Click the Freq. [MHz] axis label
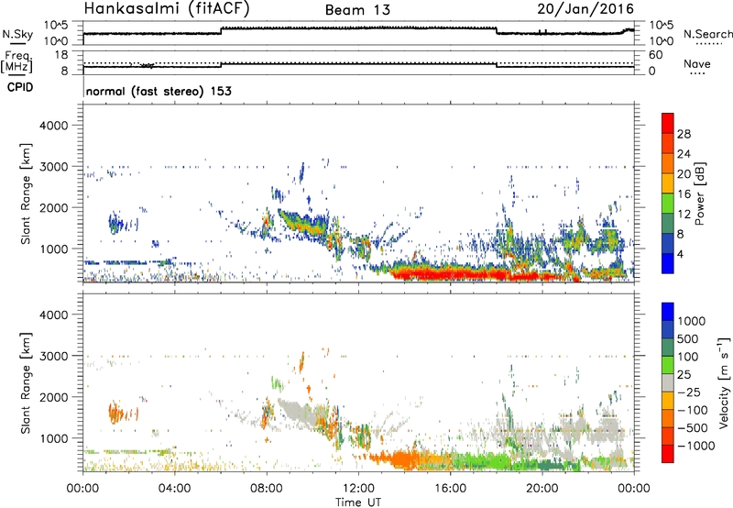733x508 pixels. pyautogui.click(x=16, y=61)
